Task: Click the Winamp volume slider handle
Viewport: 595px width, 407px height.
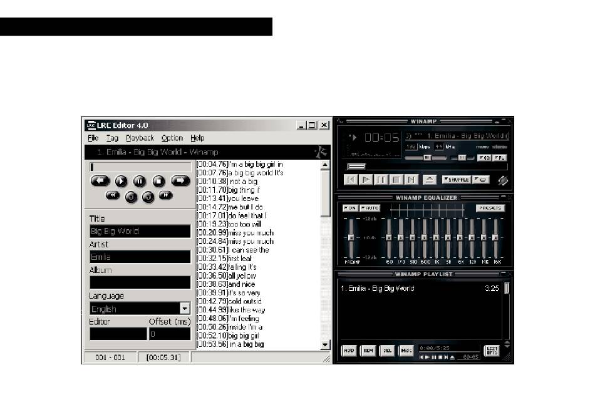Action: pos(427,157)
